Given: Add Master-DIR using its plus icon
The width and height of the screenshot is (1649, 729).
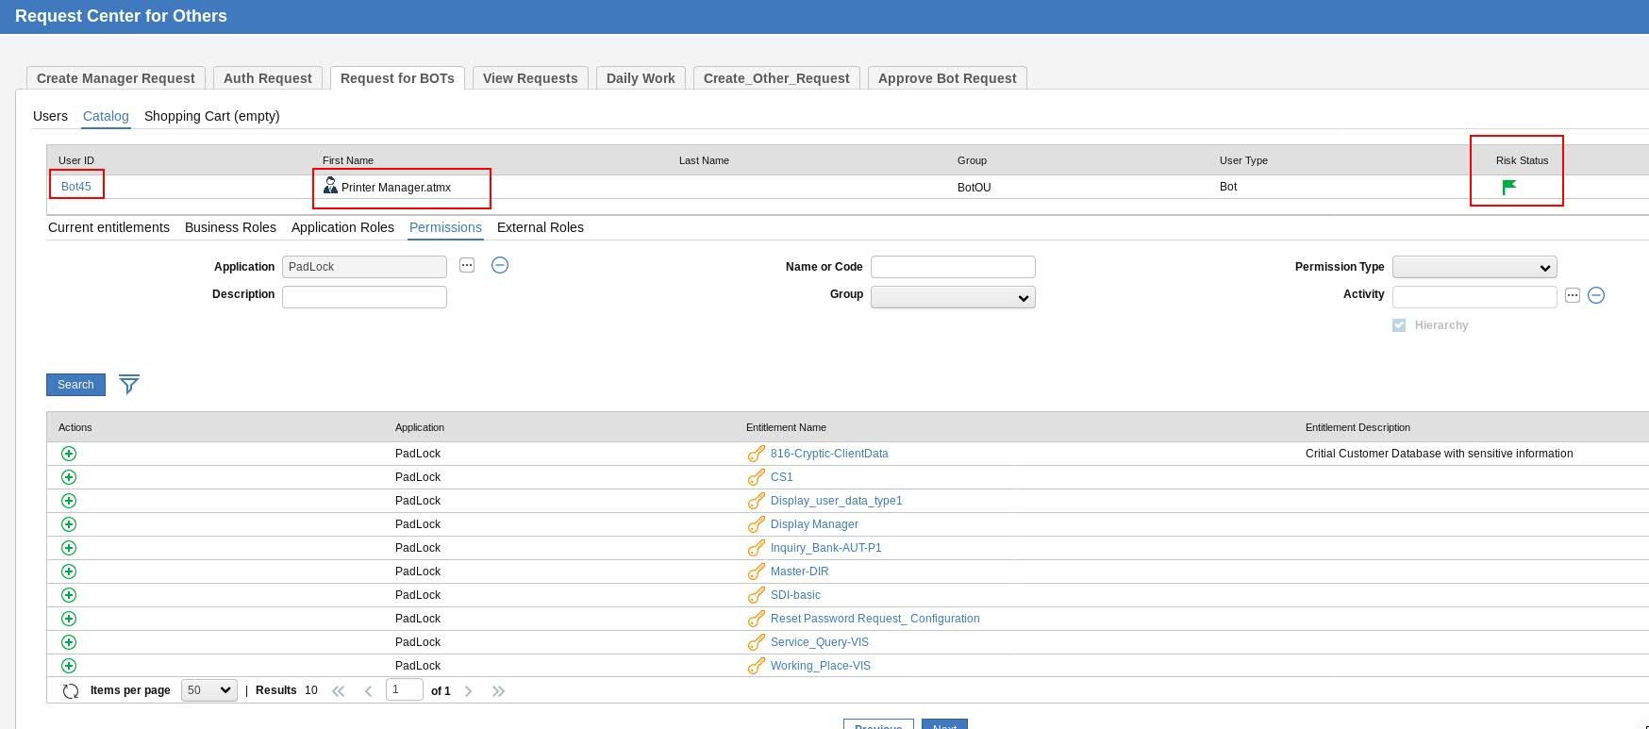Looking at the screenshot, I should click(x=69, y=572).
